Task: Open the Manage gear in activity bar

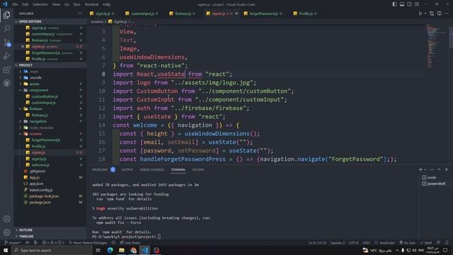Action: pos(6,232)
